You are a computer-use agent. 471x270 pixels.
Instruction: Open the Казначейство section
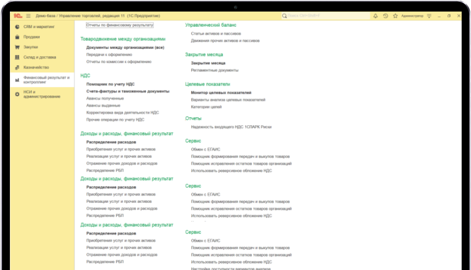(x=36, y=67)
